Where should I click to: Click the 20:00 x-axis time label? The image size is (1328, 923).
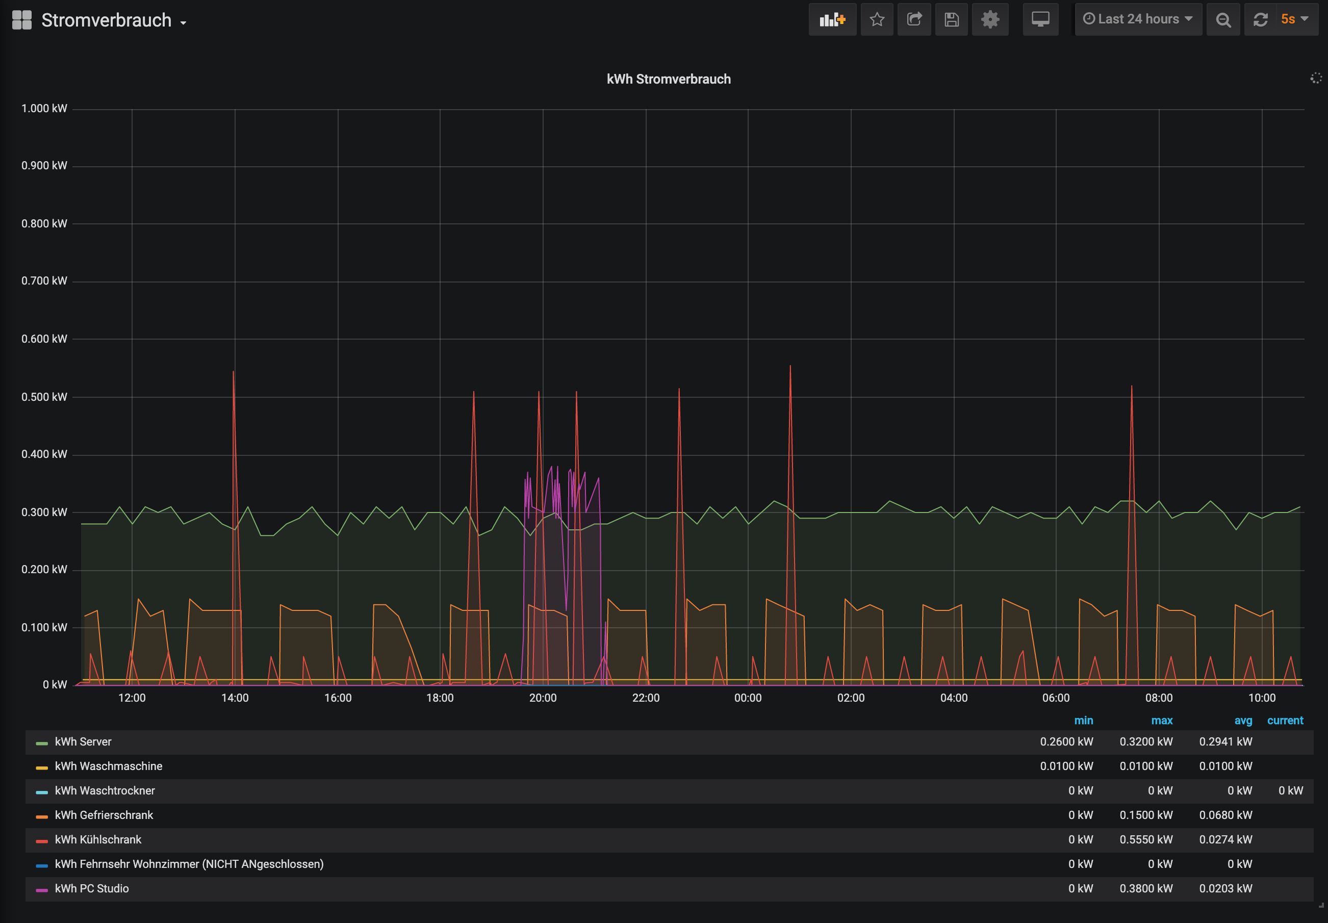coord(543,698)
